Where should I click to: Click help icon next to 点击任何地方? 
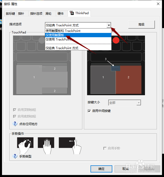click(x=15, y=124)
